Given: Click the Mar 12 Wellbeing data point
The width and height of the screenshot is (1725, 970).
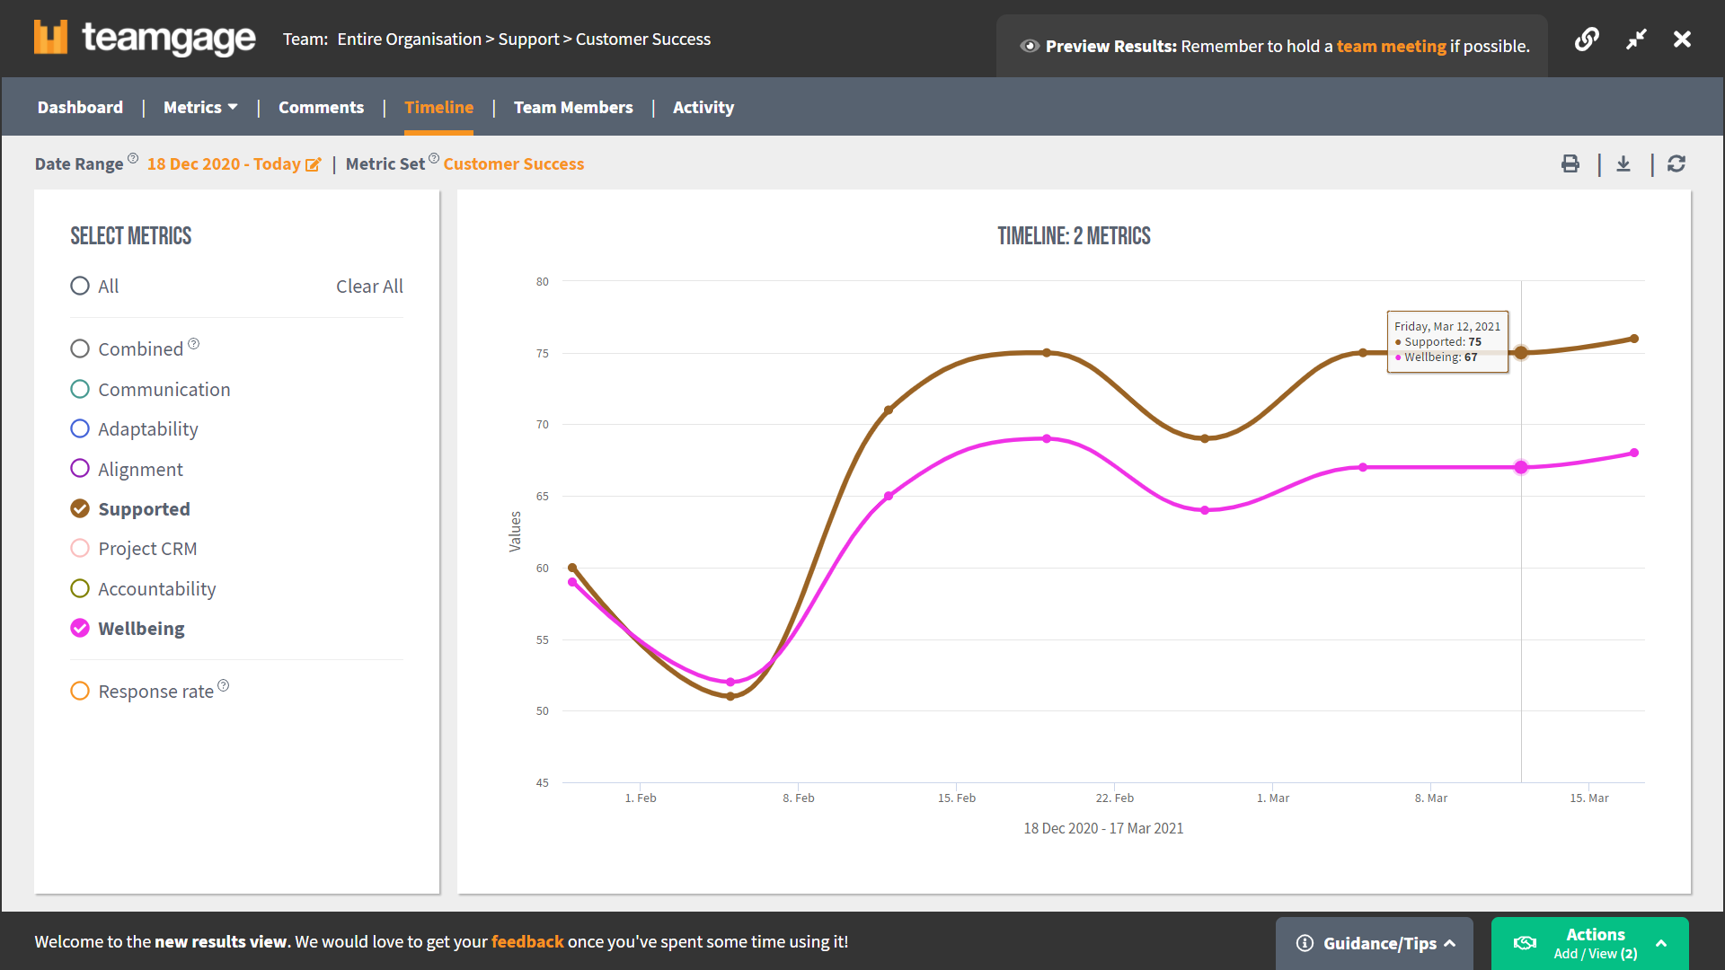Looking at the screenshot, I should point(1521,467).
